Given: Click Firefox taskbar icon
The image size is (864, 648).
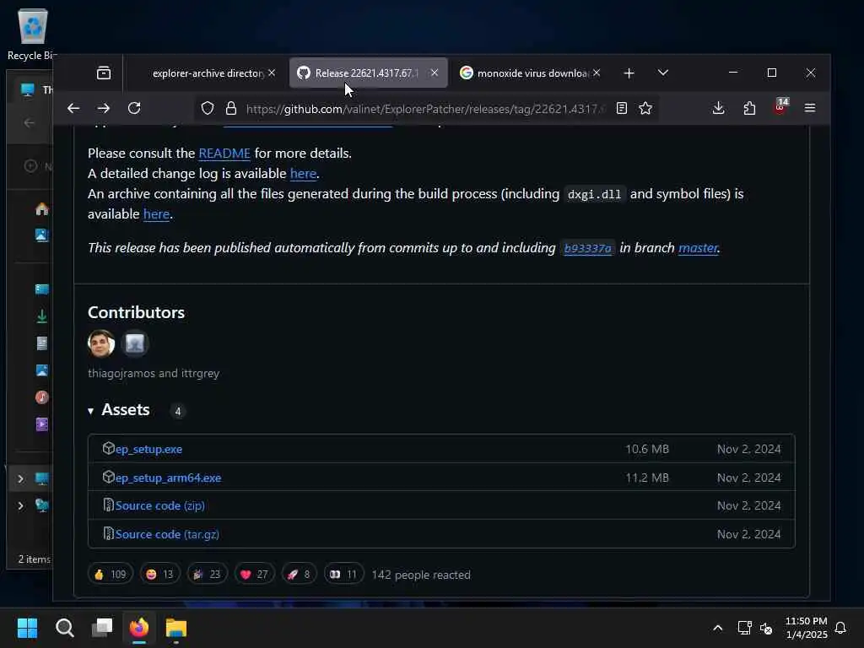Looking at the screenshot, I should [139, 628].
